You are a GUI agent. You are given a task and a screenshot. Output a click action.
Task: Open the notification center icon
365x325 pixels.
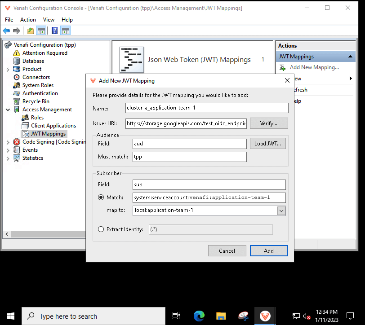(350, 316)
